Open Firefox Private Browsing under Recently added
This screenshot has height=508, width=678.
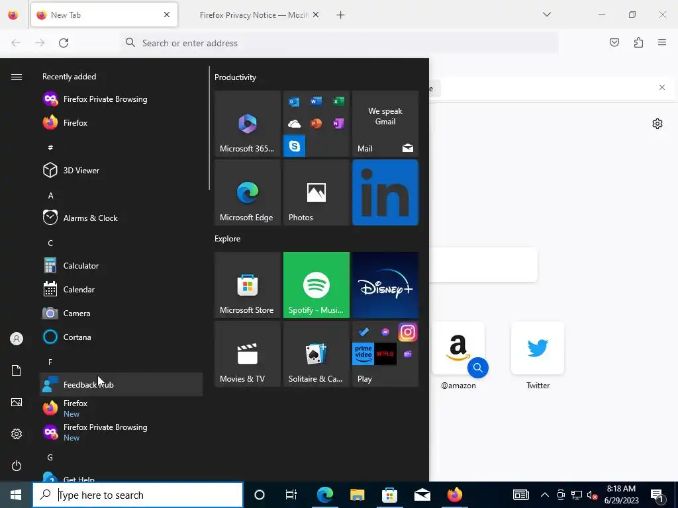click(x=121, y=99)
